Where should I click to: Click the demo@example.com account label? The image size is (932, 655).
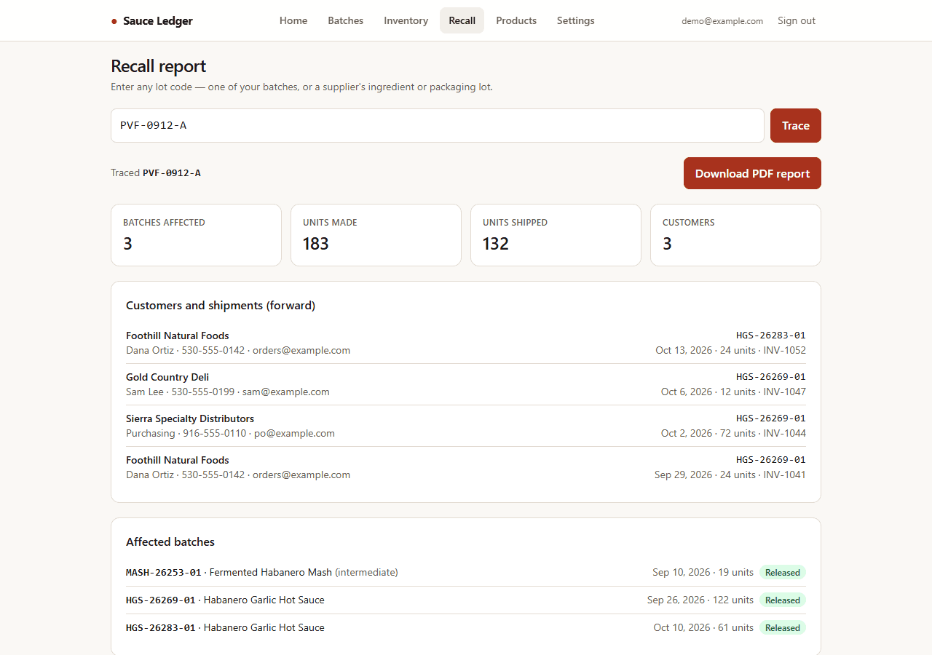point(722,21)
